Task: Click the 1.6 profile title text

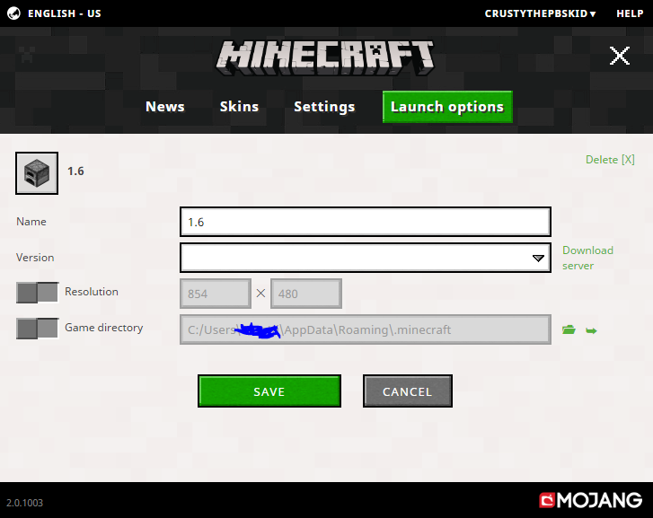Action: [x=75, y=171]
